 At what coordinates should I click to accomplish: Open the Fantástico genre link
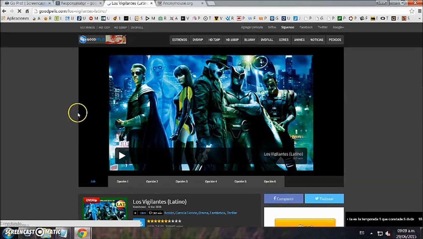click(x=217, y=213)
